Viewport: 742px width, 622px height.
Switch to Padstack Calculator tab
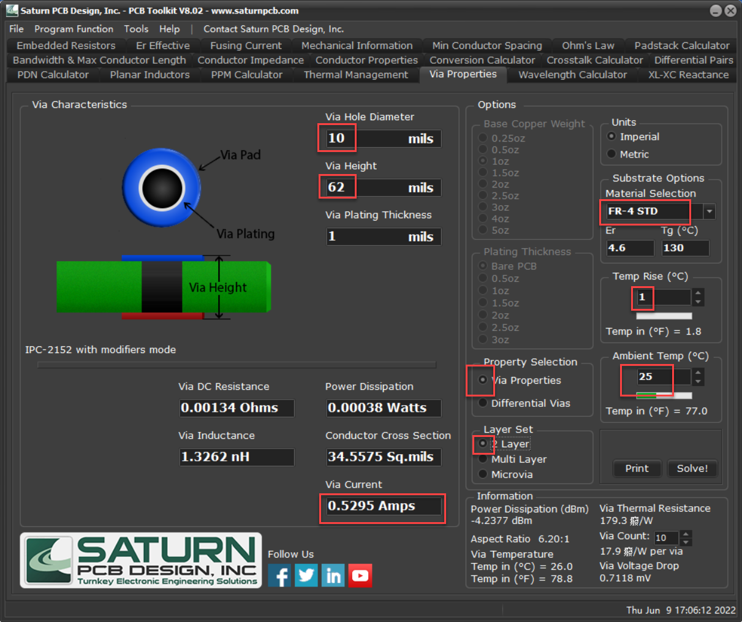pos(682,45)
